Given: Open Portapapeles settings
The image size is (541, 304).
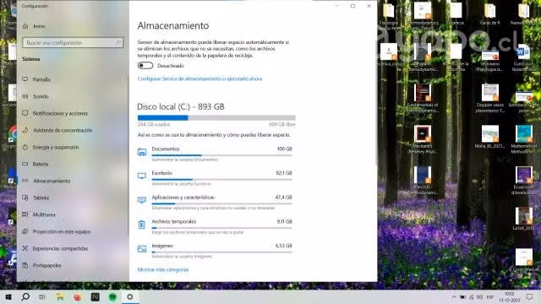Looking at the screenshot, I should pos(41,265).
